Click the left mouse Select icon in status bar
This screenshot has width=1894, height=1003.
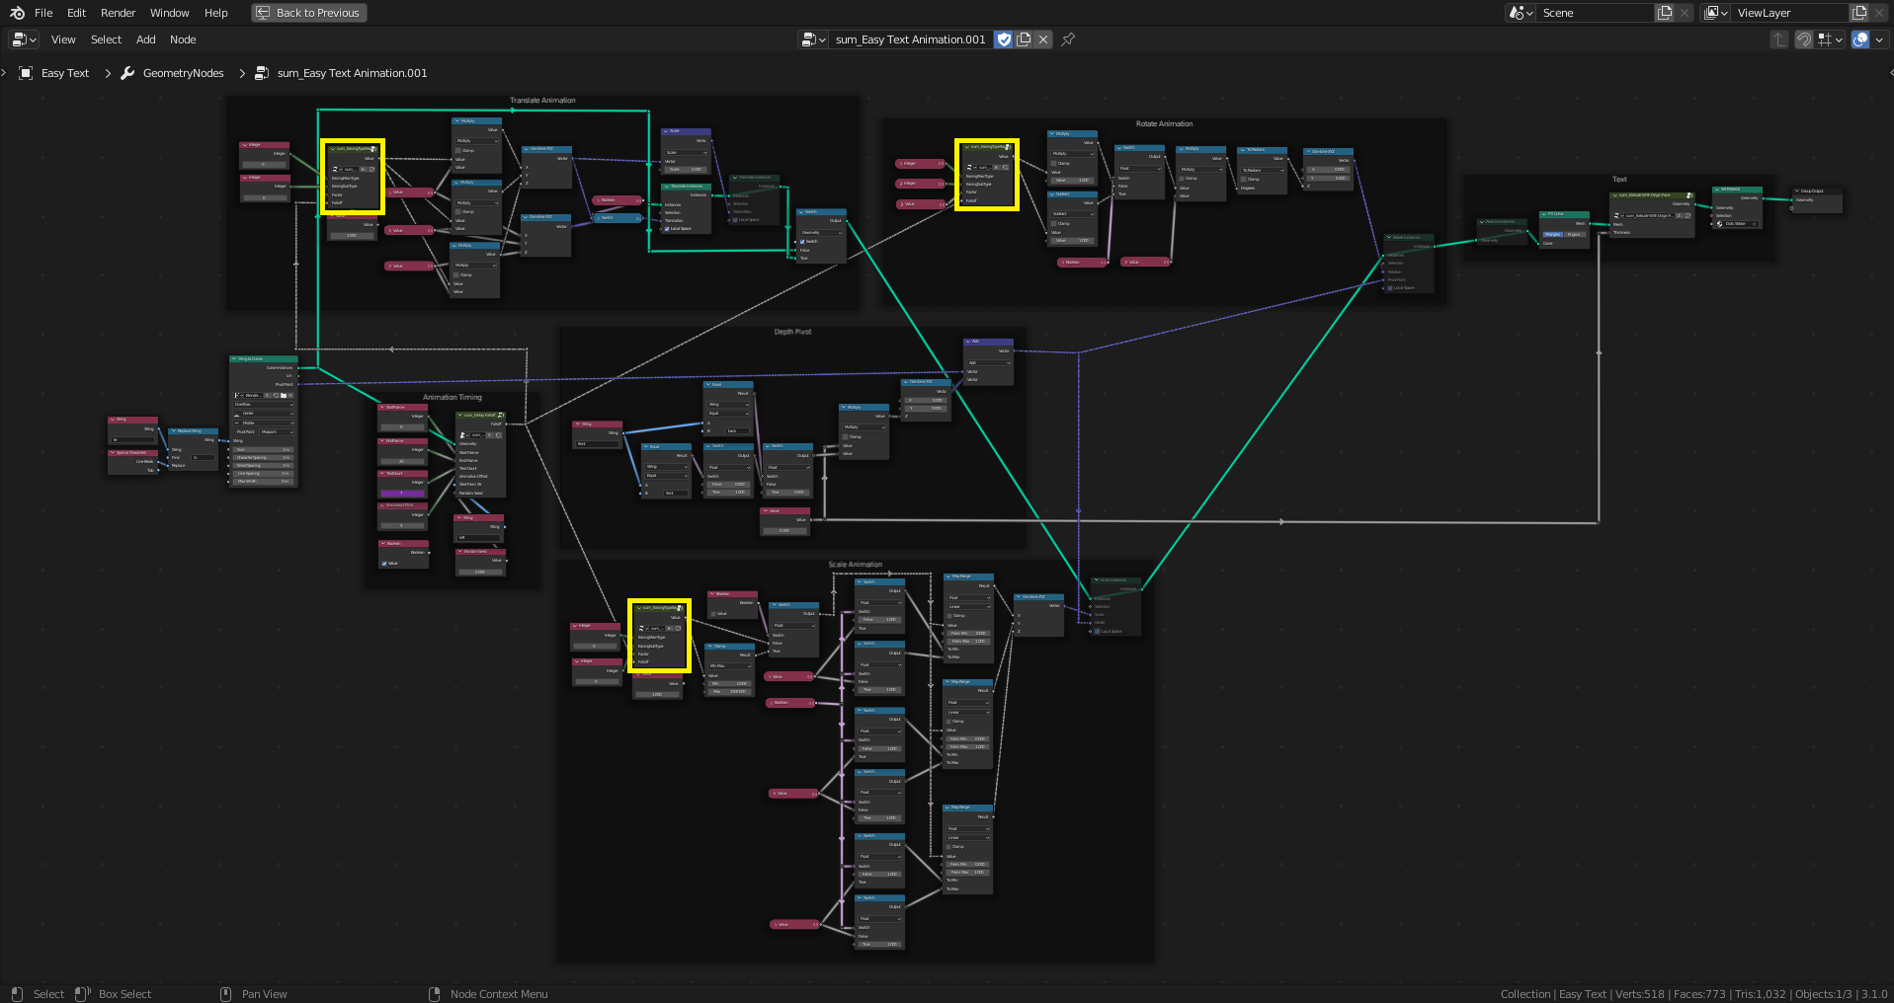[x=17, y=994]
